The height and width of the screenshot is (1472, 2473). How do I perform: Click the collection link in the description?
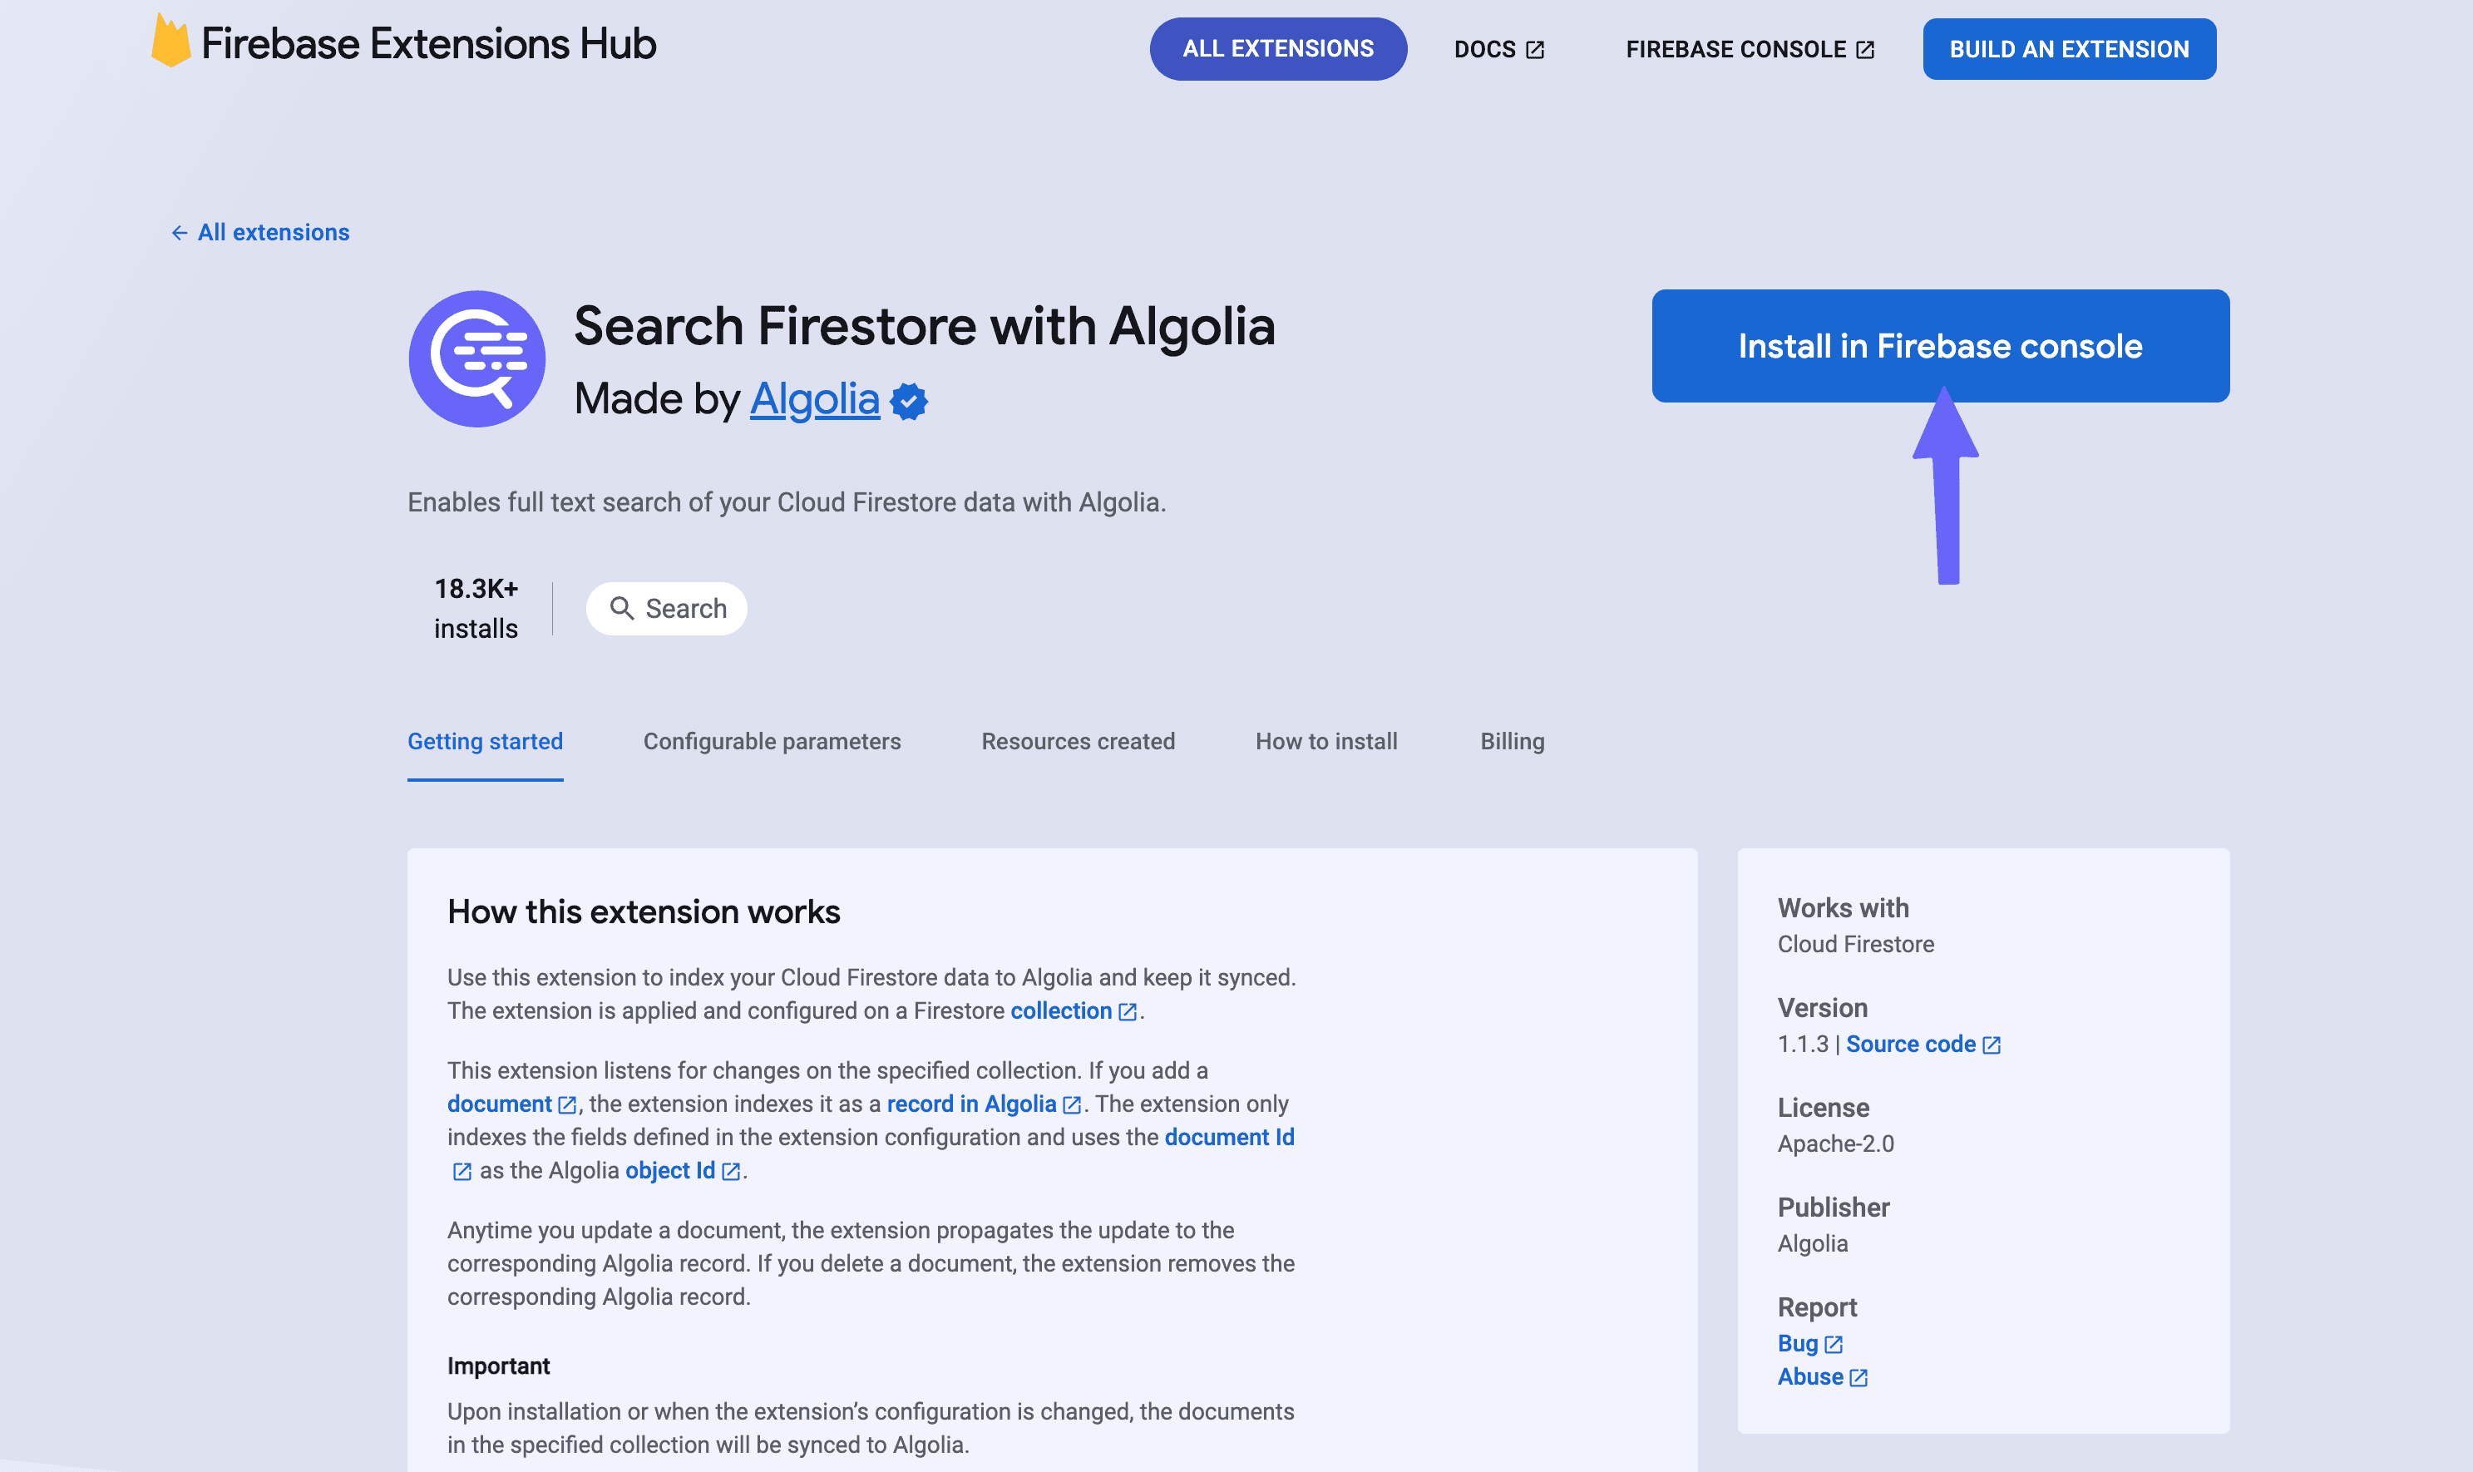tap(1061, 1010)
